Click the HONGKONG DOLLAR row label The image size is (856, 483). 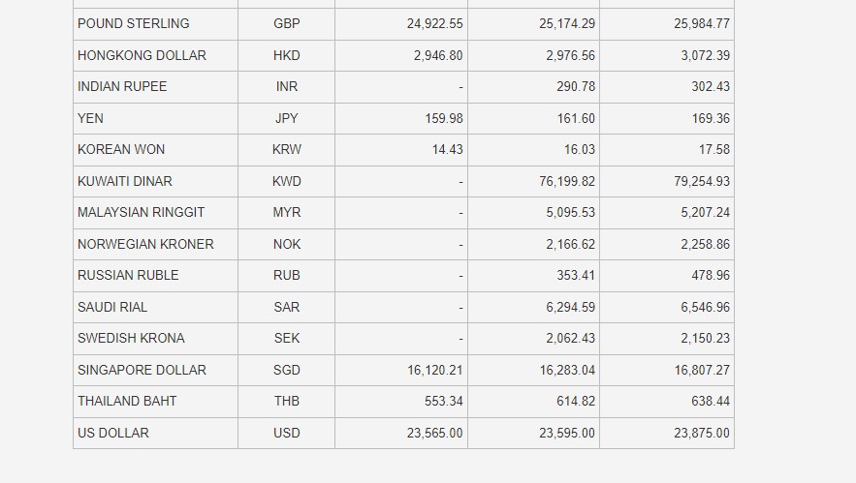pos(142,55)
